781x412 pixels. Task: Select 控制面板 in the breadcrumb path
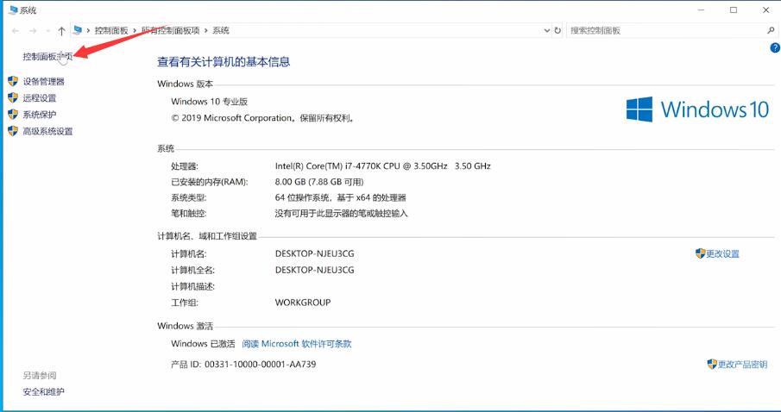coord(111,30)
